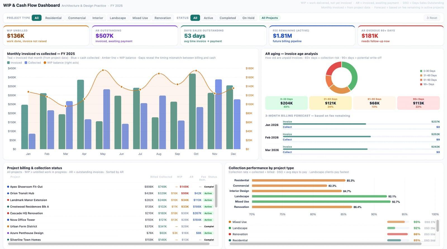Screen dimensions: 447x249
Task: Select the Commercial project type tab
Action: [x=77, y=18]
